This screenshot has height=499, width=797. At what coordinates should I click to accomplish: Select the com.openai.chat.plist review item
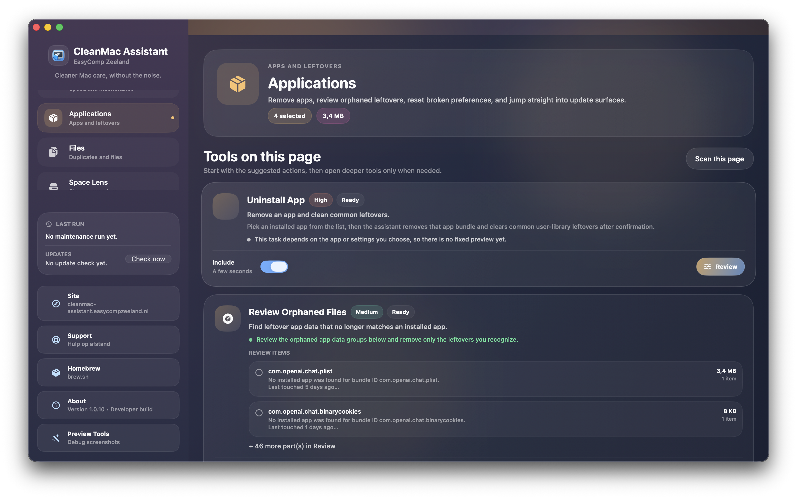(x=259, y=372)
